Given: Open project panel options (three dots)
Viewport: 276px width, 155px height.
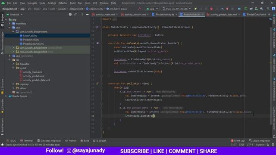Looking at the screenshot, I should click(x=82, y=14).
